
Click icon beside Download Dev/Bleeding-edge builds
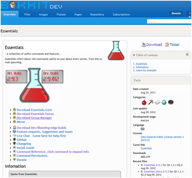click(x=14, y=128)
